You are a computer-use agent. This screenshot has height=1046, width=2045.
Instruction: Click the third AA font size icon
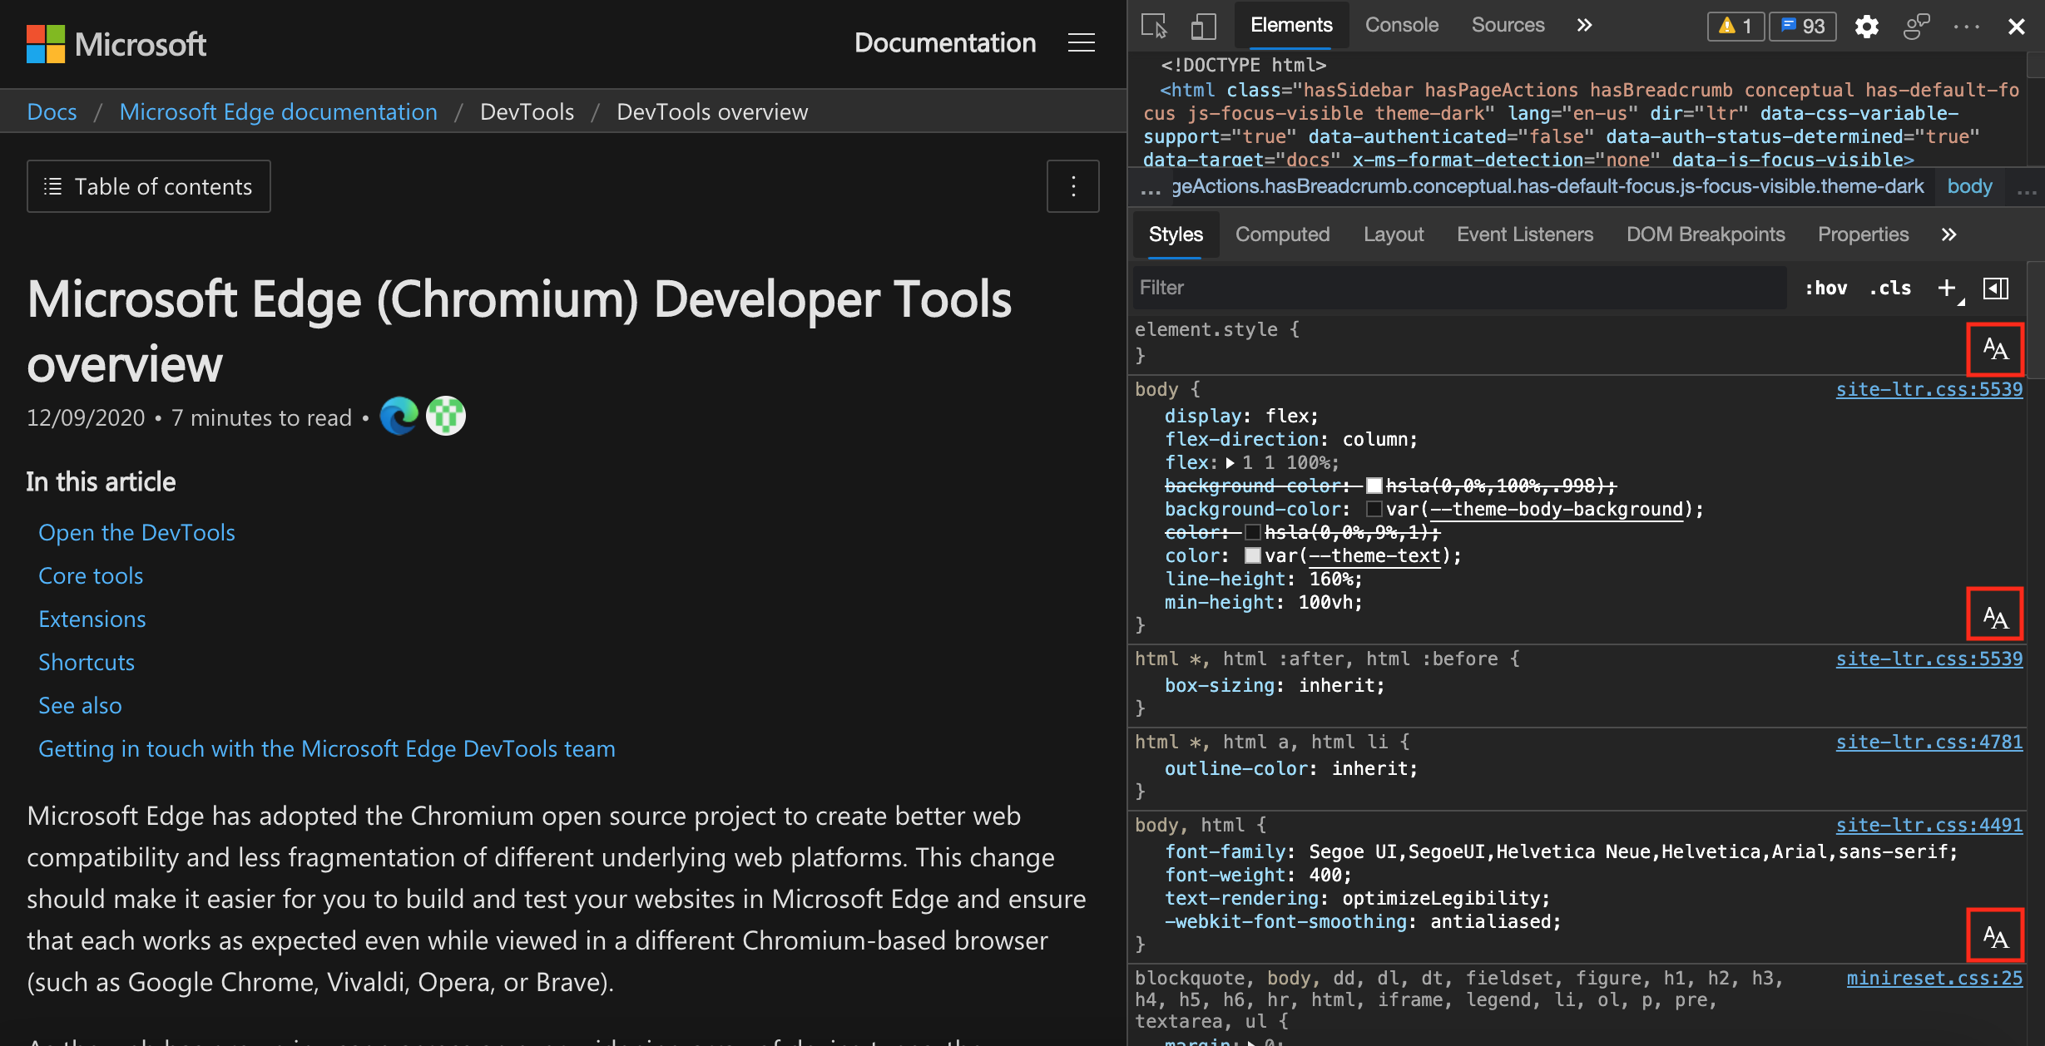click(x=1998, y=934)
